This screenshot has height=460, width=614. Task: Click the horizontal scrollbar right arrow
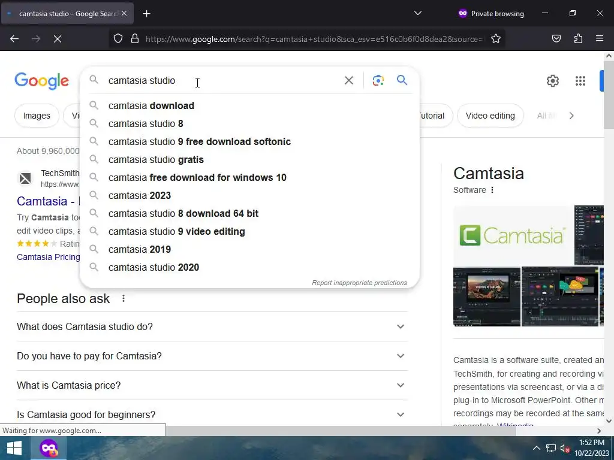pos(599,431)
